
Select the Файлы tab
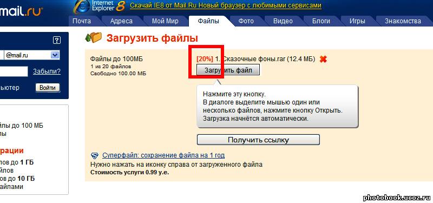[x=208, y=21]
